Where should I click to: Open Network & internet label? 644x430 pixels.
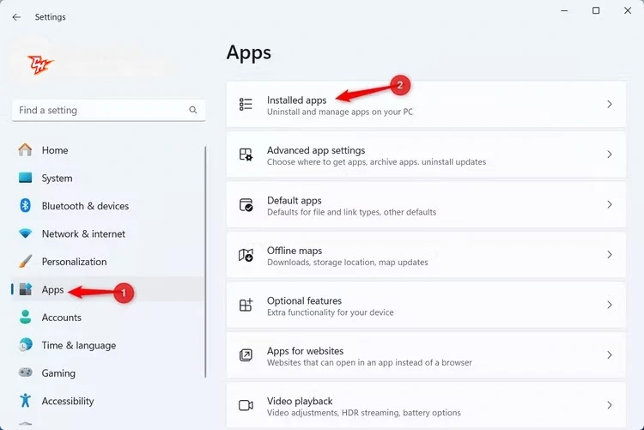coord(83,233)
